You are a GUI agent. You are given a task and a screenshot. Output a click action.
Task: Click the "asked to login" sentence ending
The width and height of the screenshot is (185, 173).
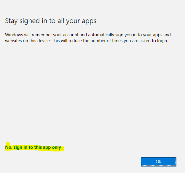click(154, 41)
